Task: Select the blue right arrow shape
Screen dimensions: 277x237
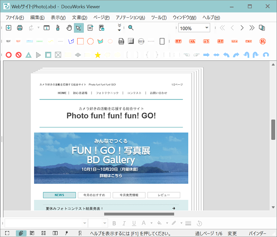Action: click(x=206, y=55)
